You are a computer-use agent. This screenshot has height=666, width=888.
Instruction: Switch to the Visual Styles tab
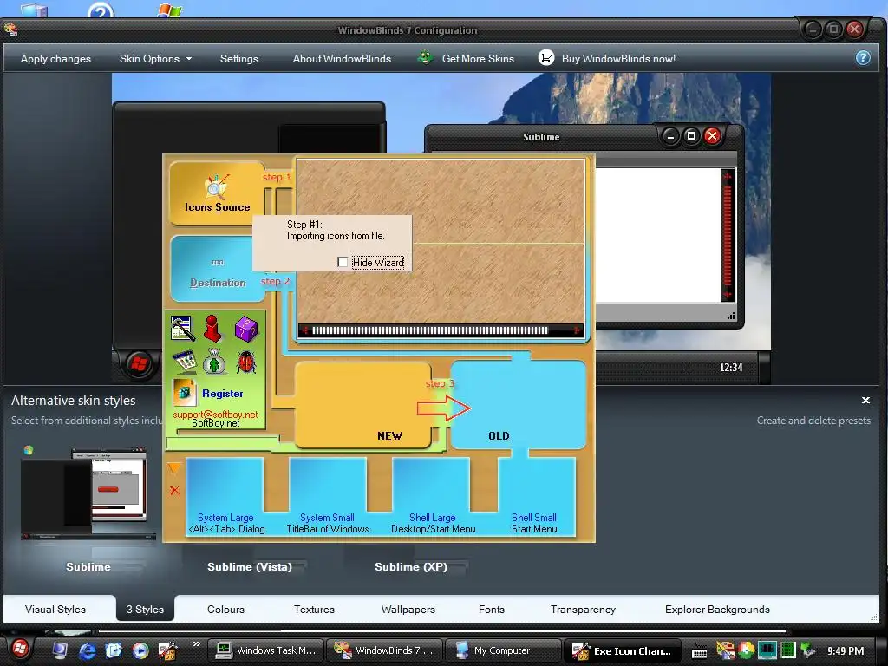pyautogui.click(x=55, y=610)
